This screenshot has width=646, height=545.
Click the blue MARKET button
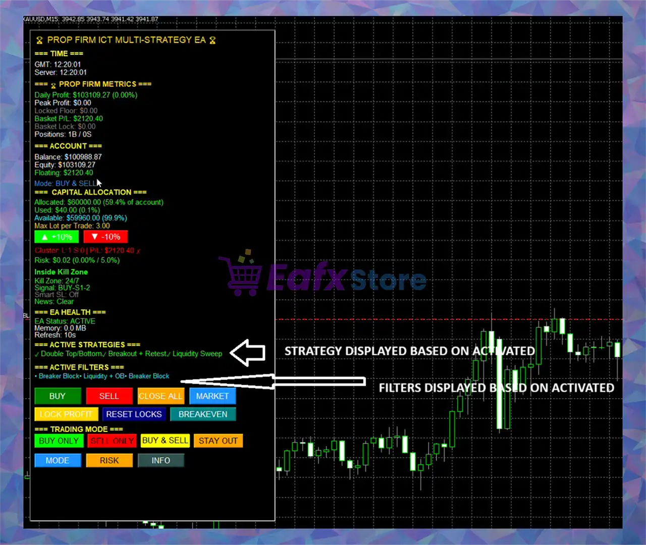pos(212,396)
